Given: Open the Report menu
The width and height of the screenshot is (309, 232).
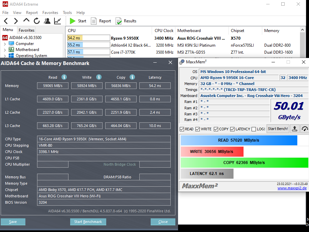Looking at the screenshot, I should [32, 13].
